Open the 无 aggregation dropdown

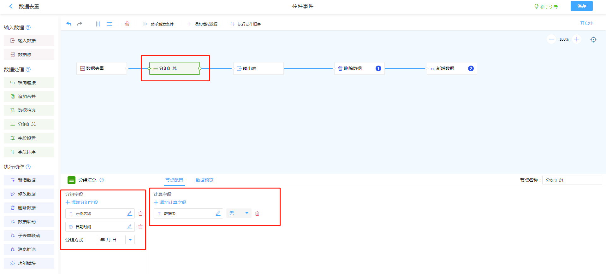pyautogui.click(x=239, y=213)
